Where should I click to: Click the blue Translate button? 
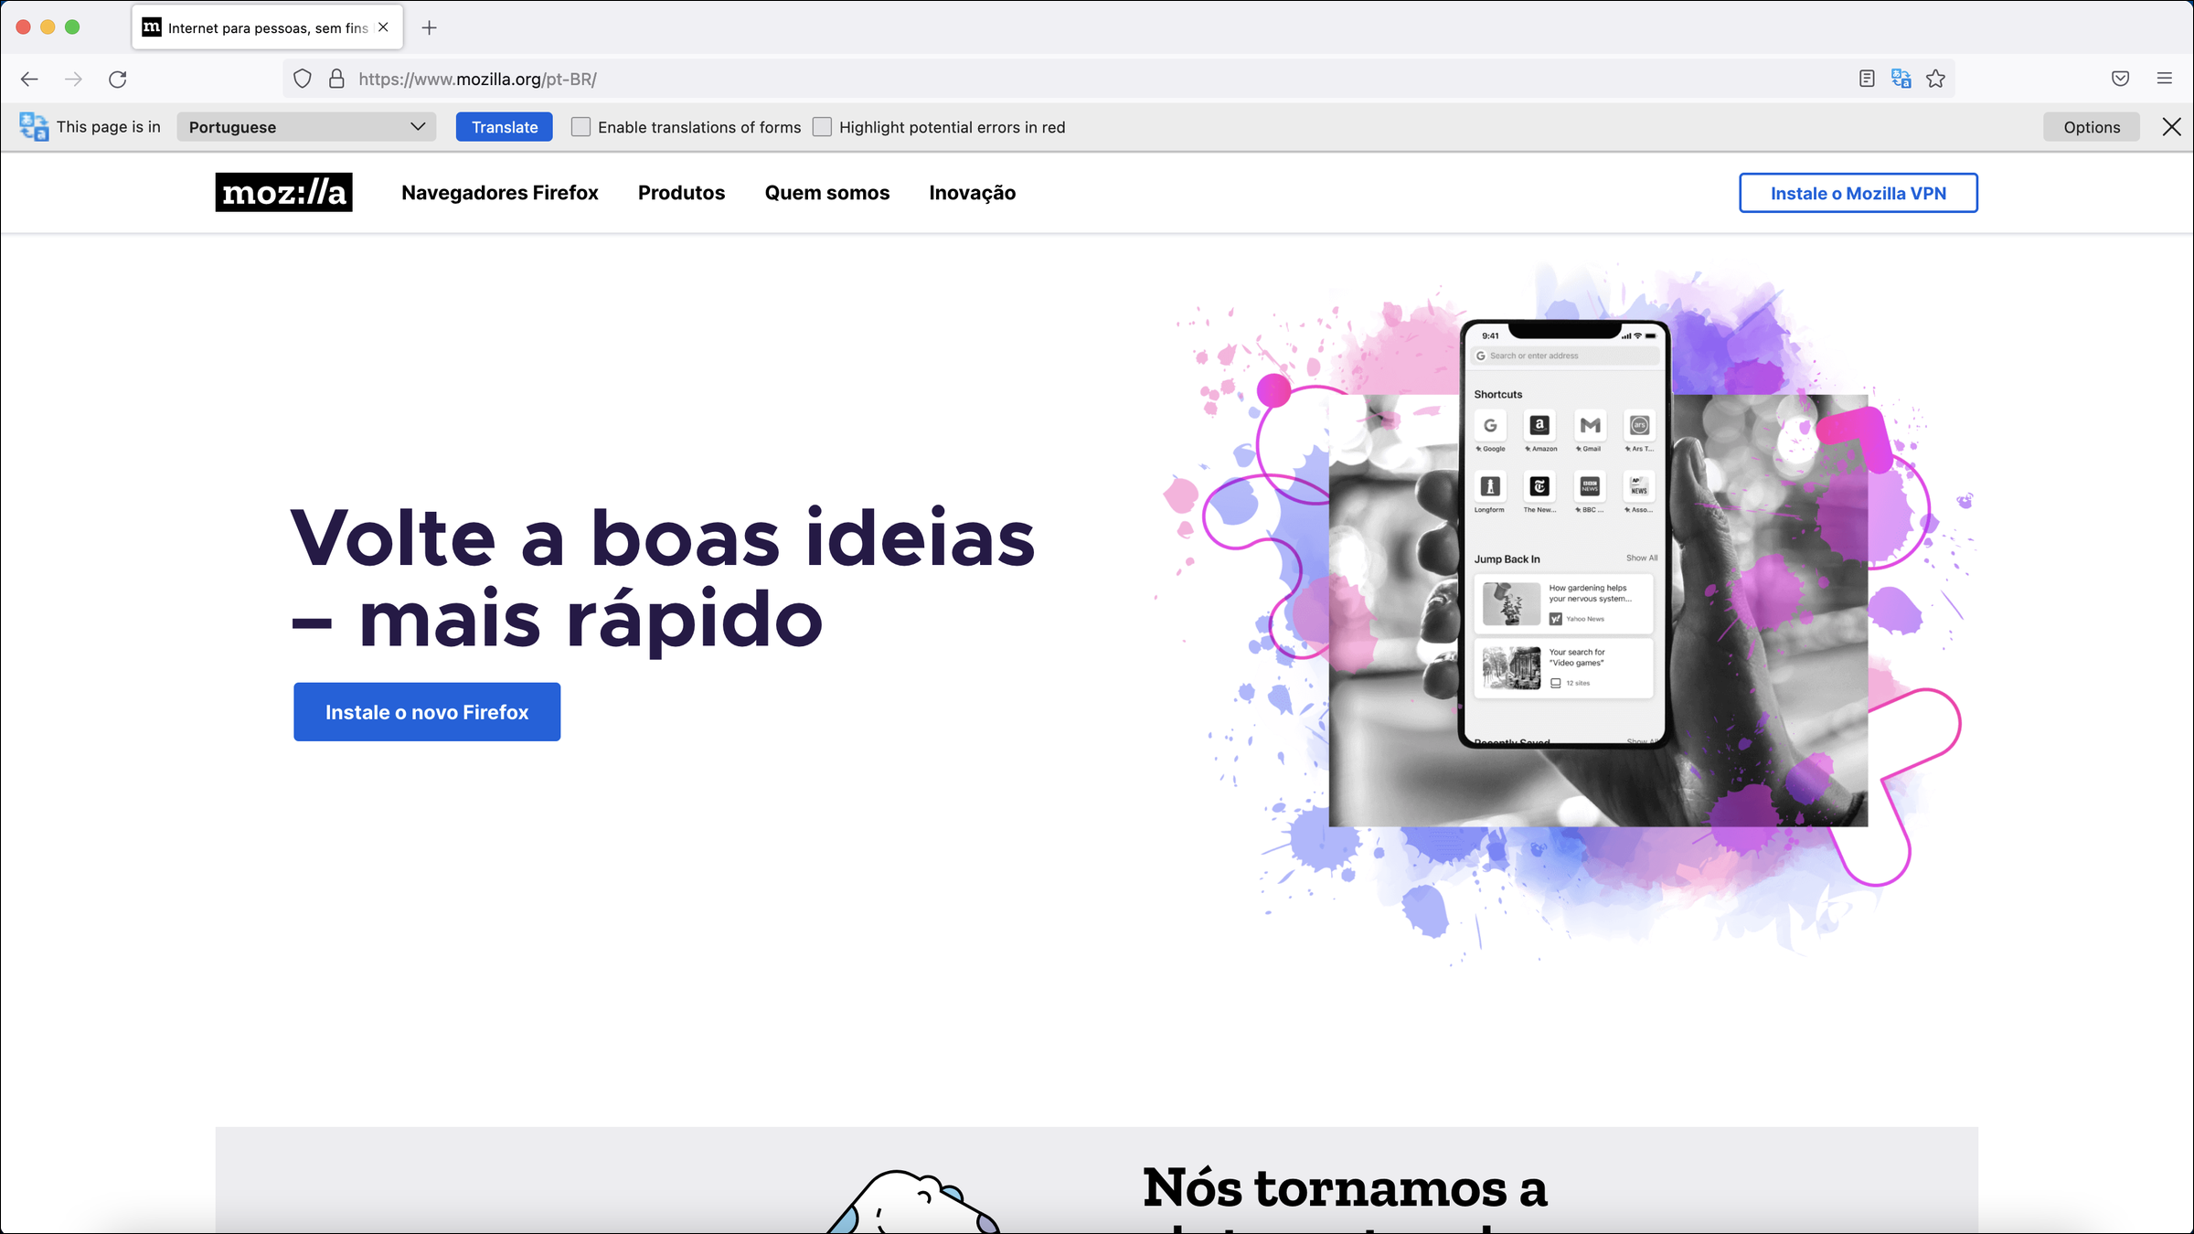[x=505, y=127]
